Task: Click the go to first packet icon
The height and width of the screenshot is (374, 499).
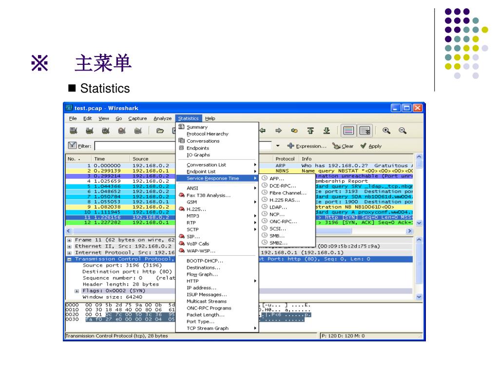Action: [310, 131]
